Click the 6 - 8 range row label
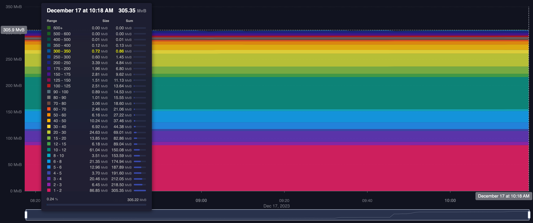Viewport: 533px width, 223px height. tap(58, 161)
